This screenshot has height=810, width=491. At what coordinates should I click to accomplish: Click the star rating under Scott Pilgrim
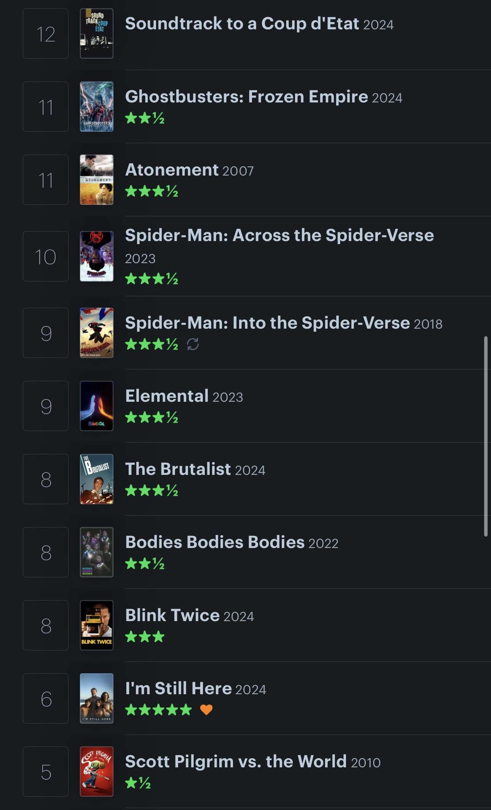138,783
